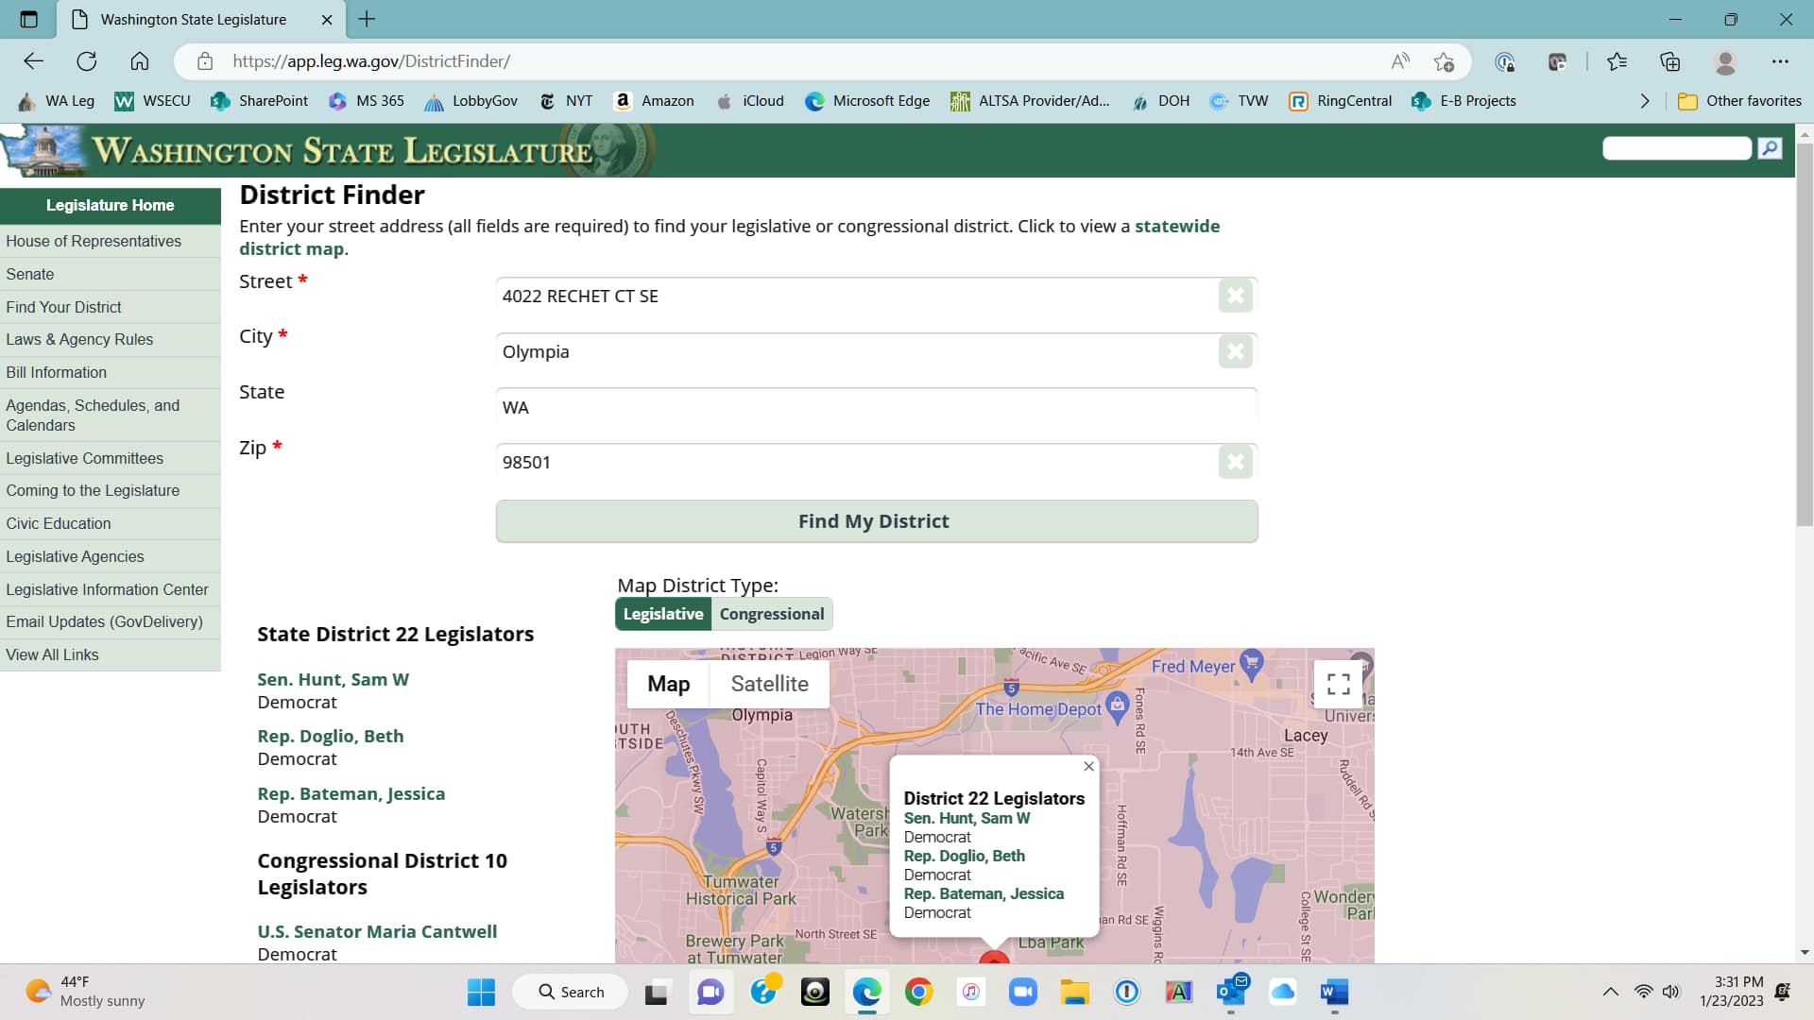The image size is (1814, 1020).
Task: Clear the Zip field with X icon
Action: 1235,462
